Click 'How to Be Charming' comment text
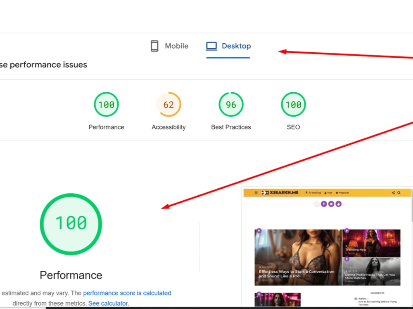The height and width of the screenshot is (309, 413). coord(377,303)
